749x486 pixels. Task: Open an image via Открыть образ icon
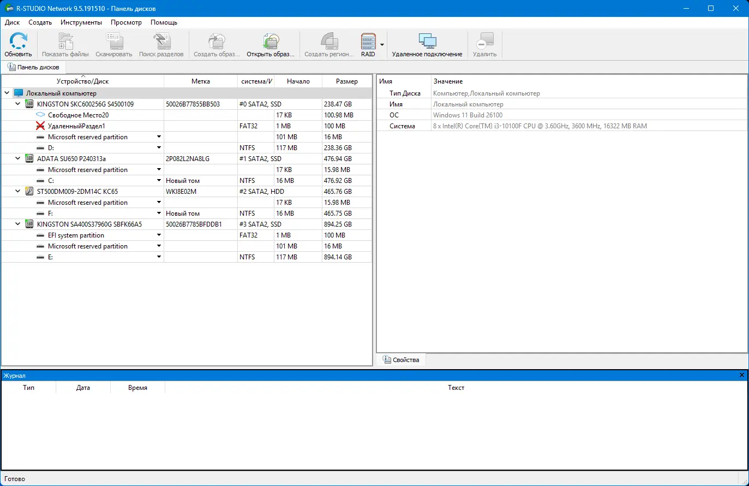271,44
